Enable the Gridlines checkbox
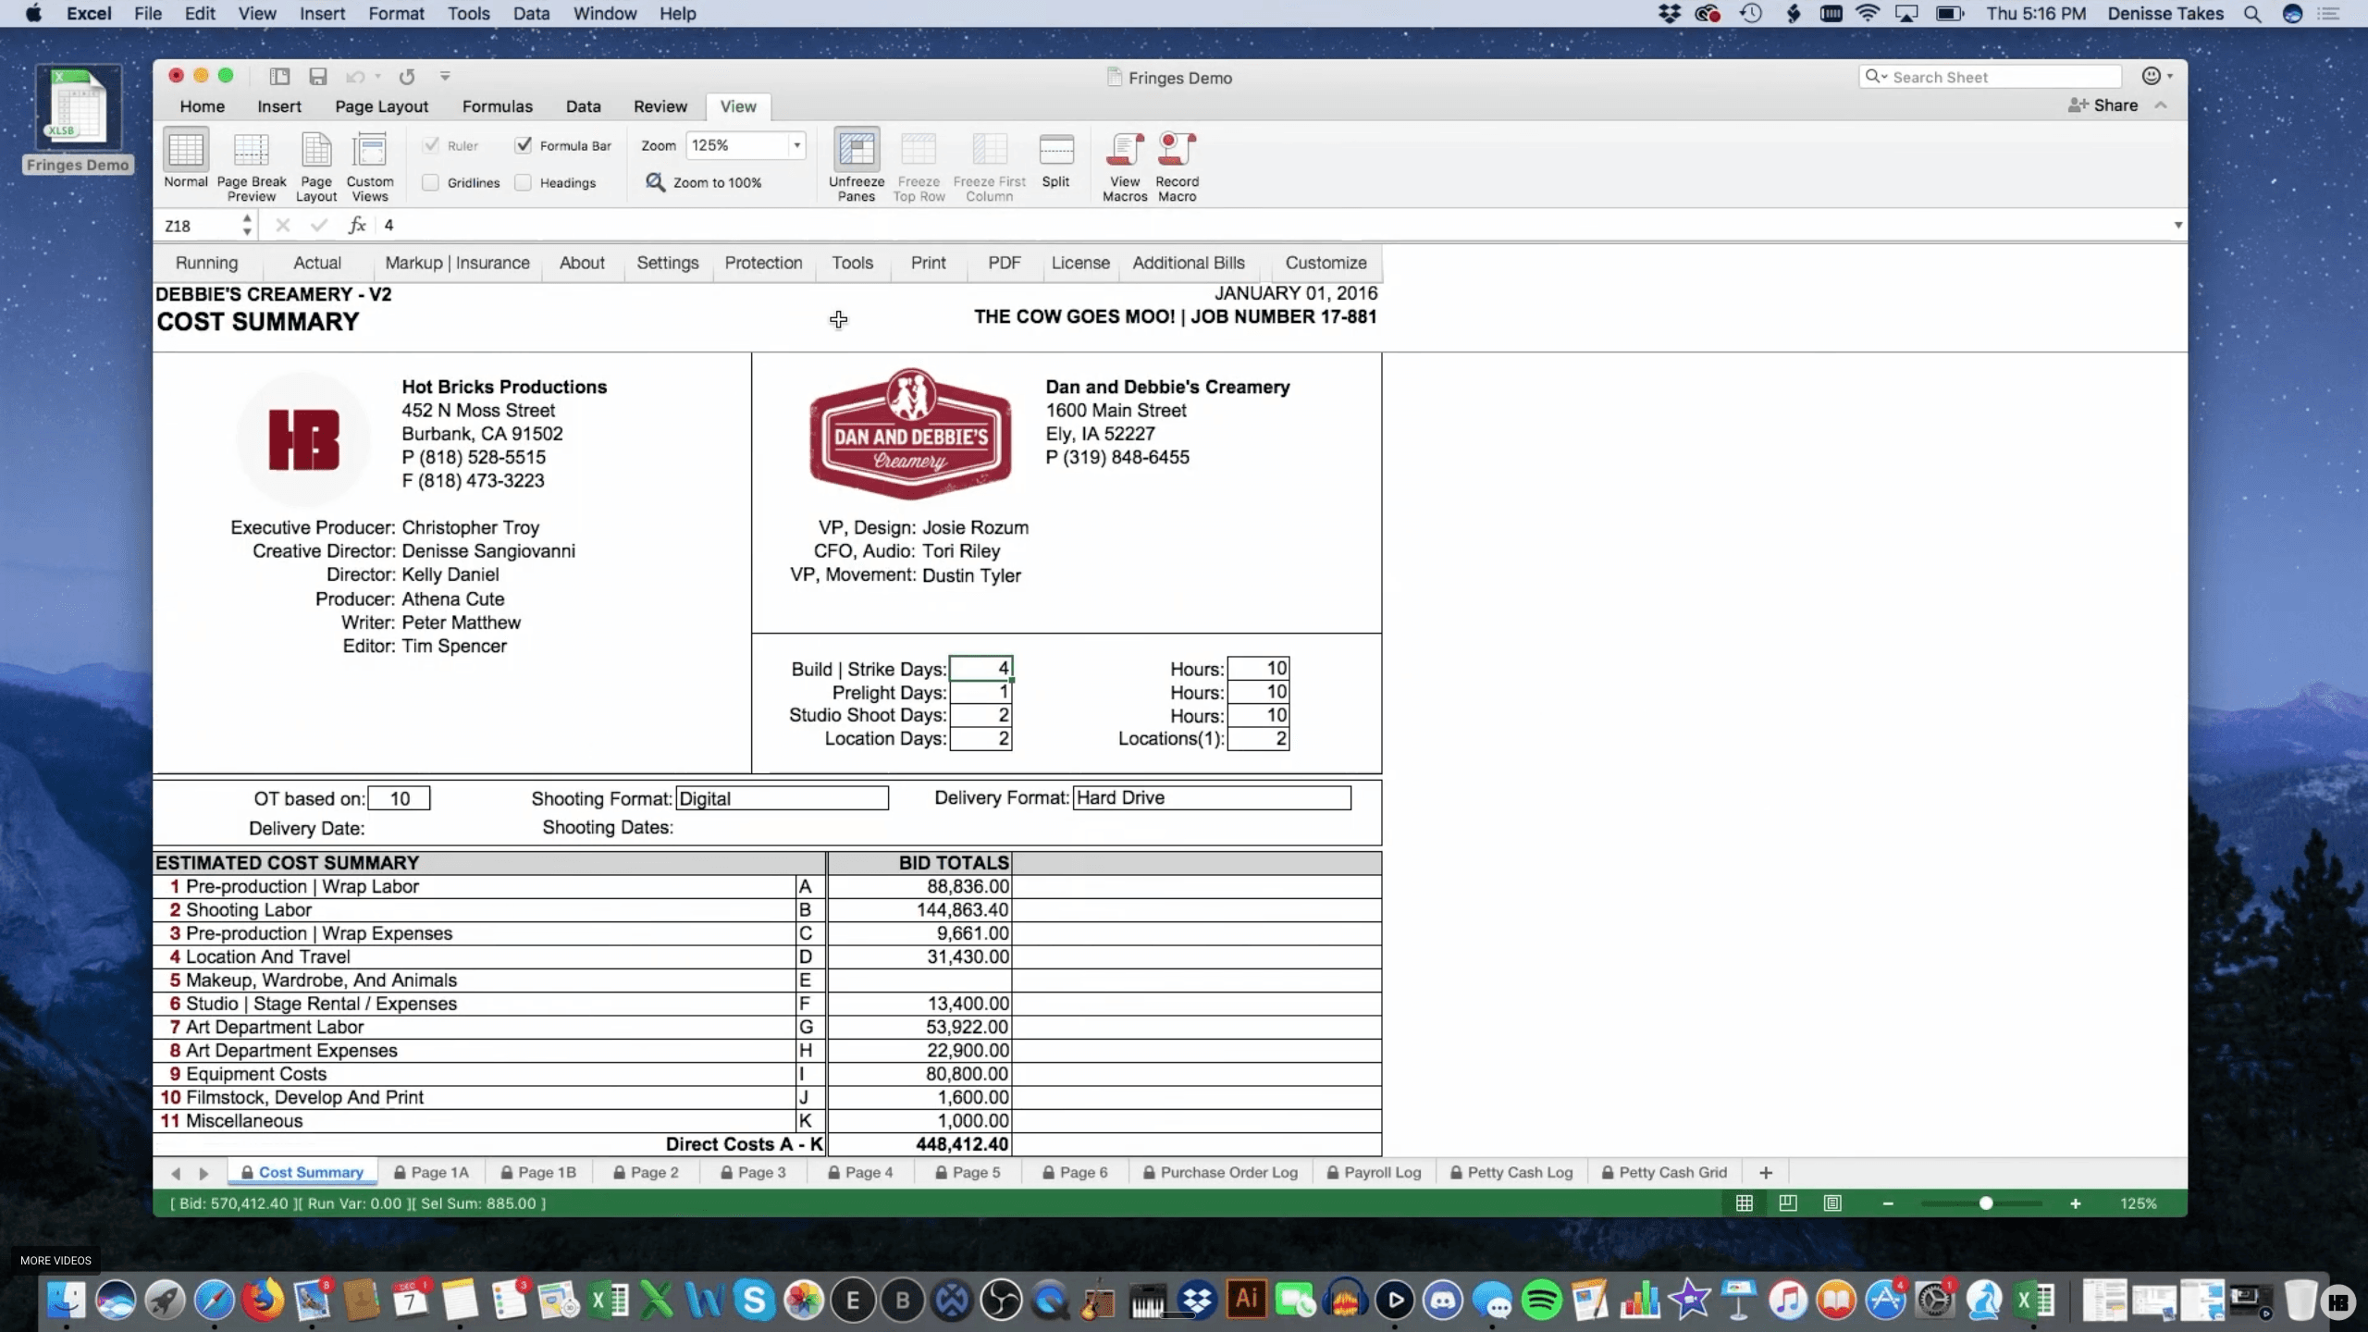Viewport: 2368px width, 1332px height. (x=431, y=182)
